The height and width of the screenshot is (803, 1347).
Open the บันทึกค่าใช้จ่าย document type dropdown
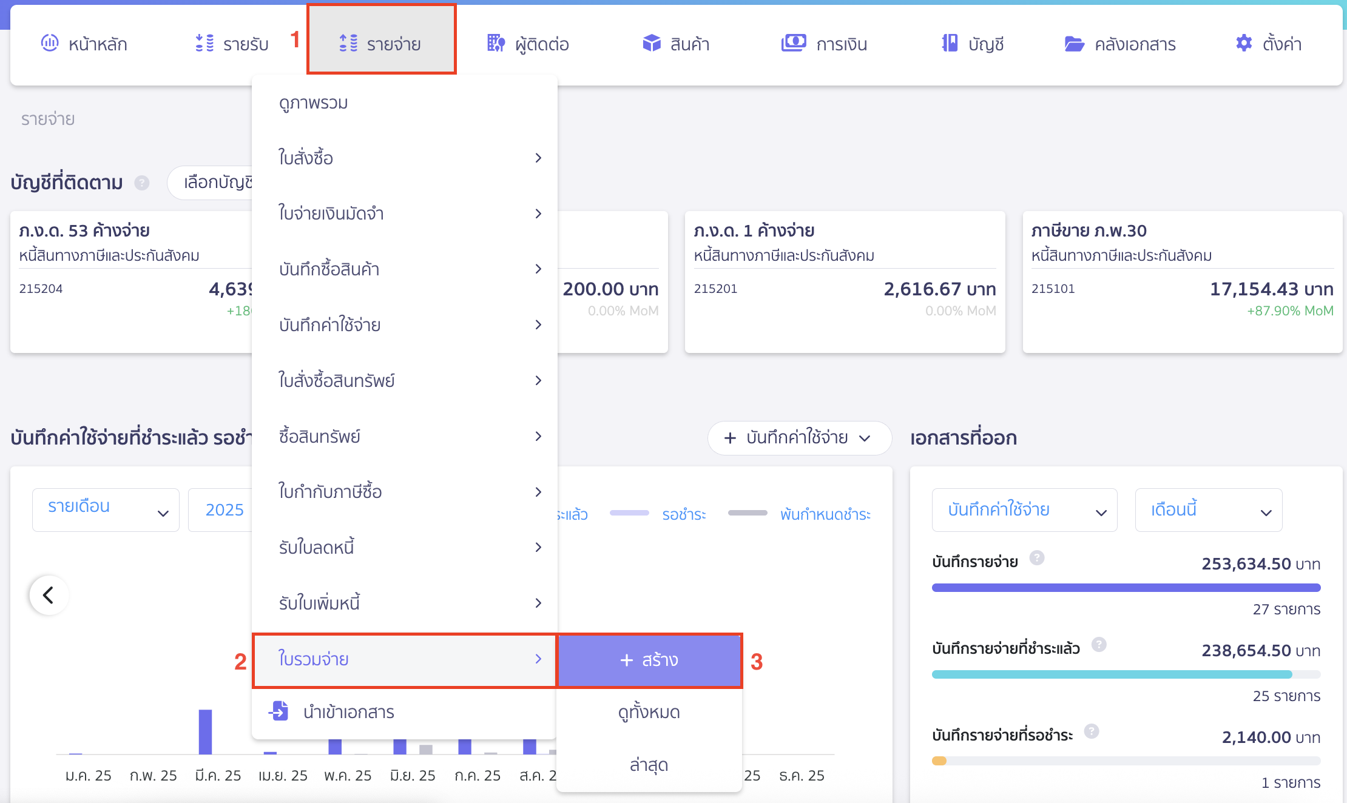[x=1025, y=509]
